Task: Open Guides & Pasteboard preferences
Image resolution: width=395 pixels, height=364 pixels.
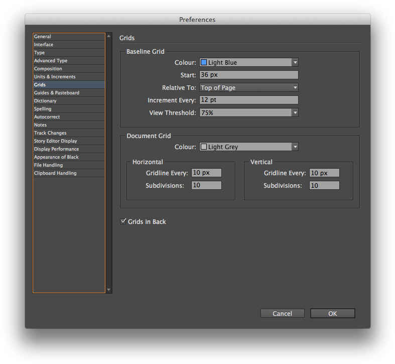Action: [x=69, y=93]
